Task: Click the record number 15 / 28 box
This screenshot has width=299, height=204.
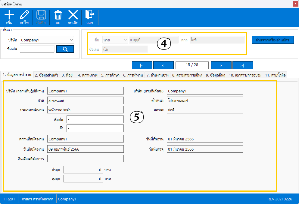Action: [x=192, y=65]
